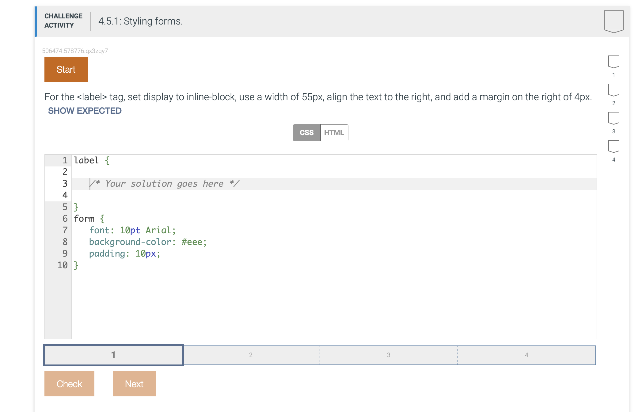Open SHOW EXPECTED details
This screenshot has width=638, height=412.
click(x=85, y=111)
